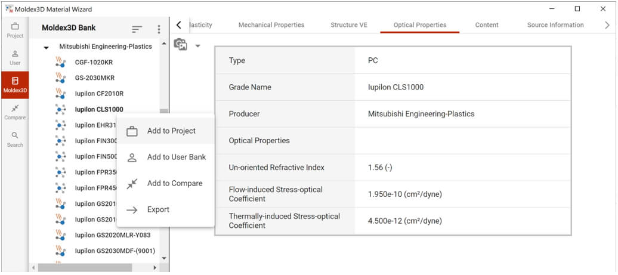Click the Thermally-induced Stress-optical Coefficient label
Screen dimensions: 618x275
pos(285,221)
